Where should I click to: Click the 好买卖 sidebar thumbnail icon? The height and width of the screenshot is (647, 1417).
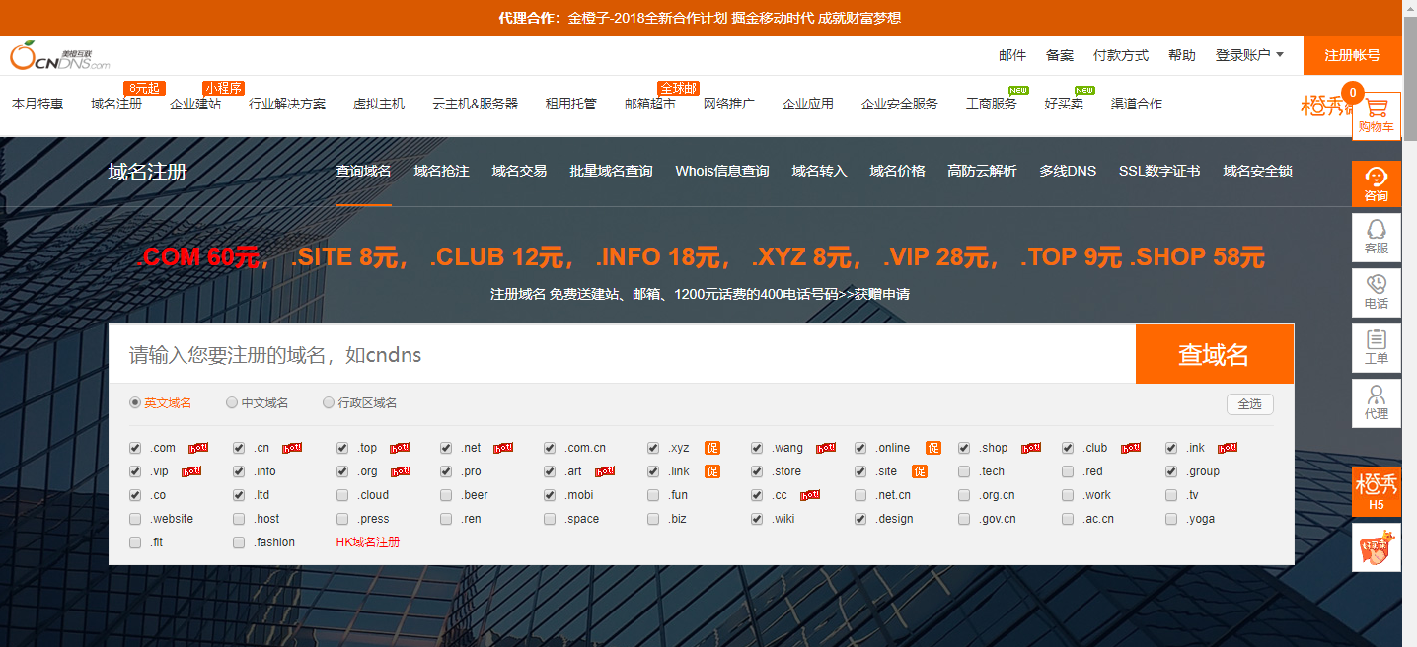tap(1376, 547)
